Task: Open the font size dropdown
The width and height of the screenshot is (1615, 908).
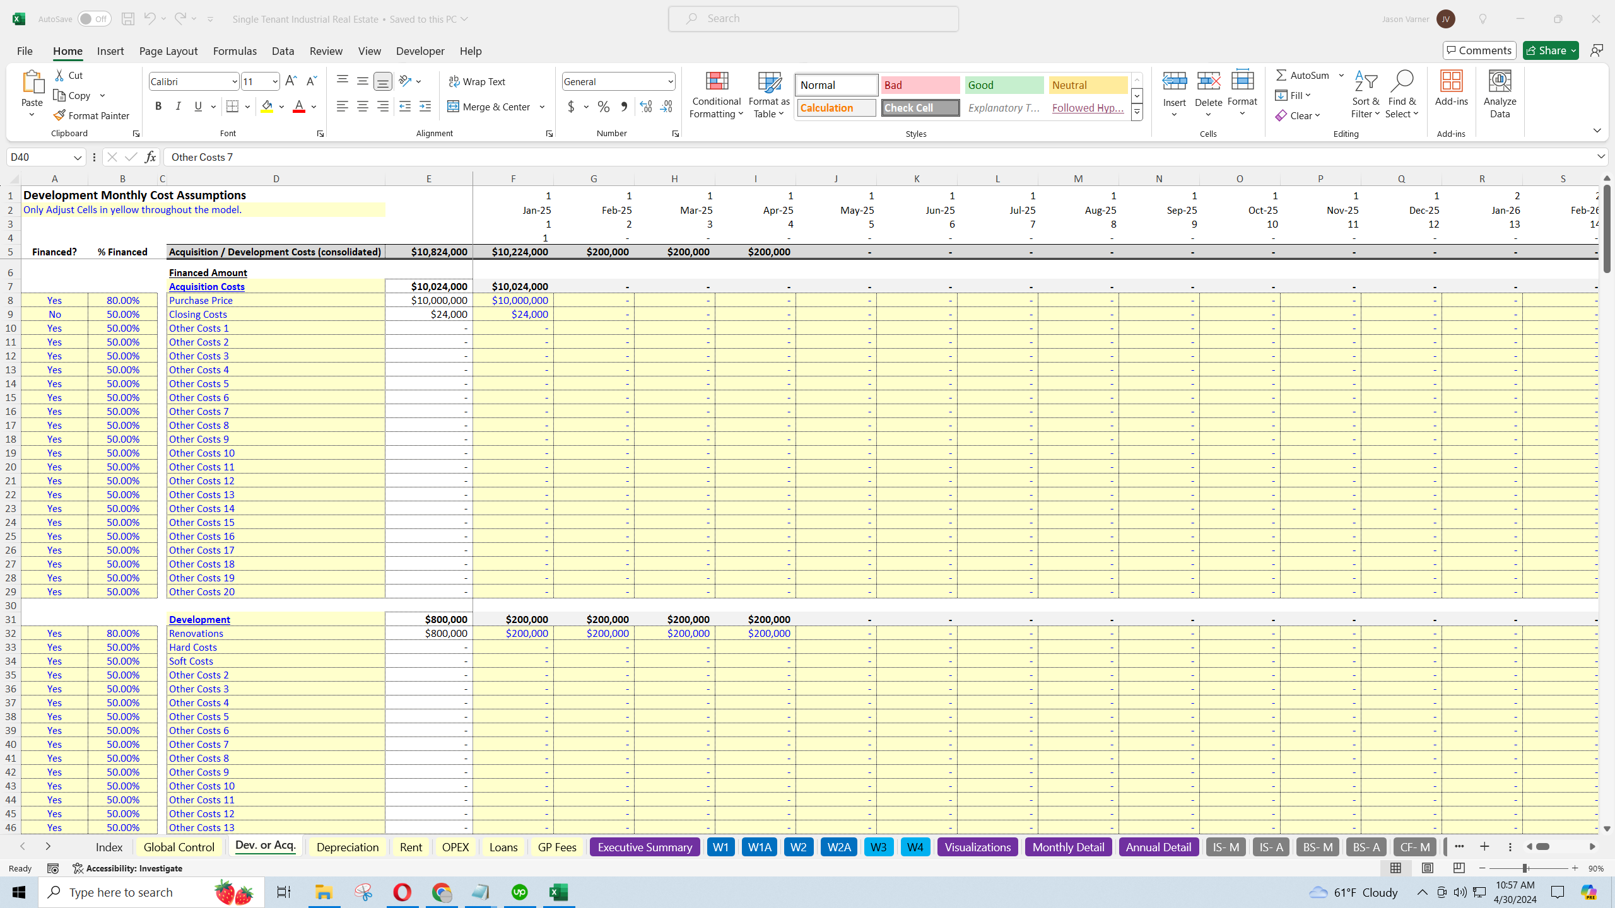Action: pyautogui.click(x=275, y=81)
